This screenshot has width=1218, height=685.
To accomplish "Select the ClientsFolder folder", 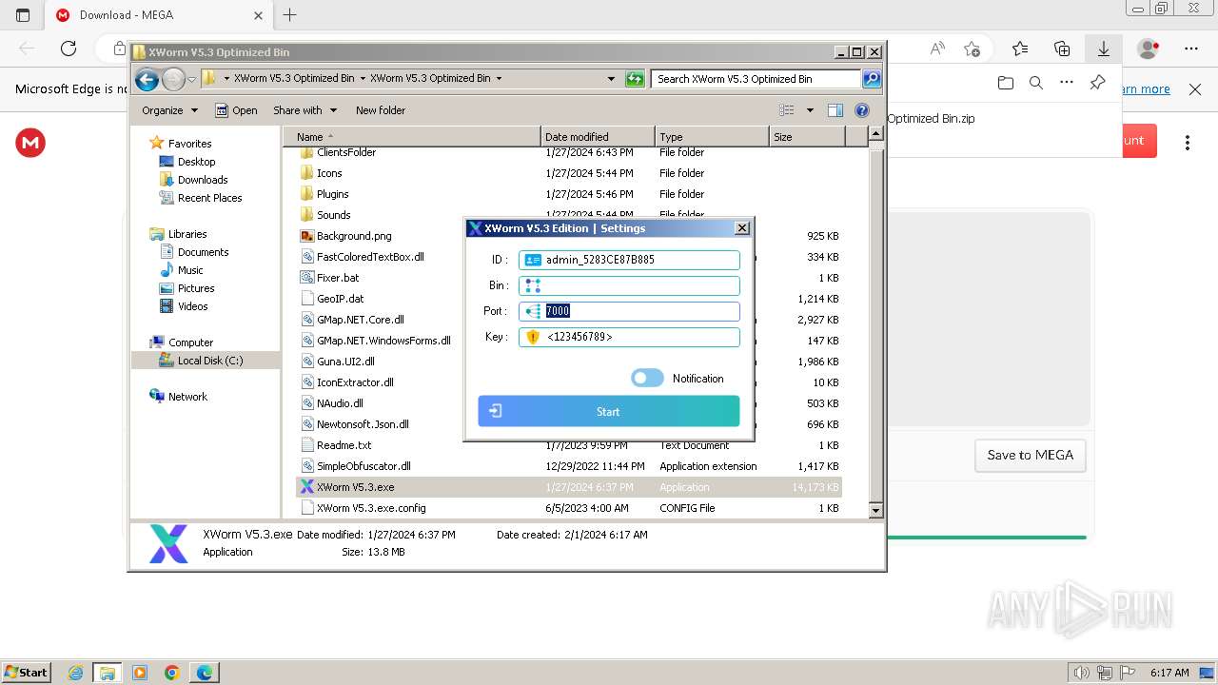I will tap(346, 152).
